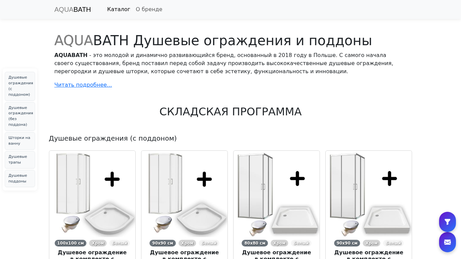This screenshot has height=259, width=461.
Task: Open the 100x100 см shower enclosure image
Action: pyautogui.click(x=92, y=194)
